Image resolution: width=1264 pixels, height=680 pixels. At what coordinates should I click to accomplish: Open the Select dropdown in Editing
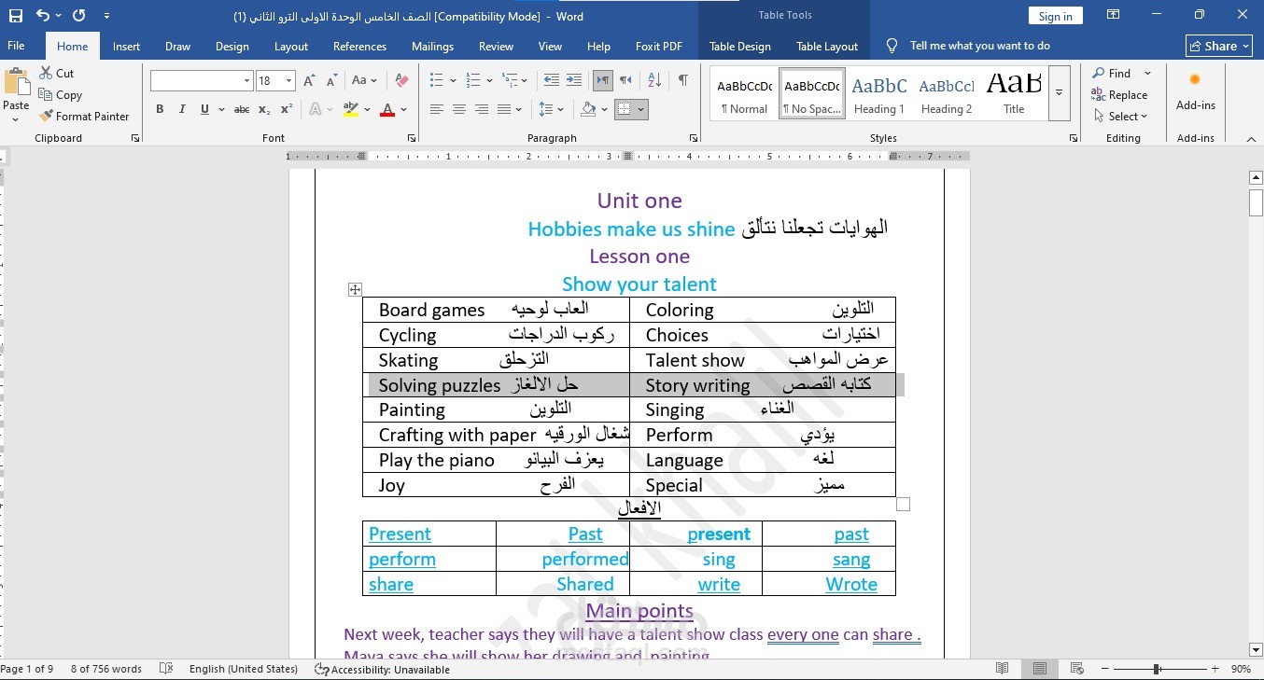[1119, 116]
